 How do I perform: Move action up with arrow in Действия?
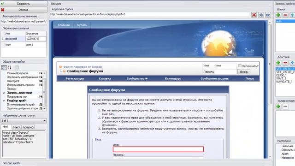[292, 63]
